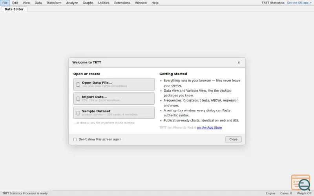Viewport: 314px width, 196px height.
Task: Open the Graphs menu
Action: 88,3
